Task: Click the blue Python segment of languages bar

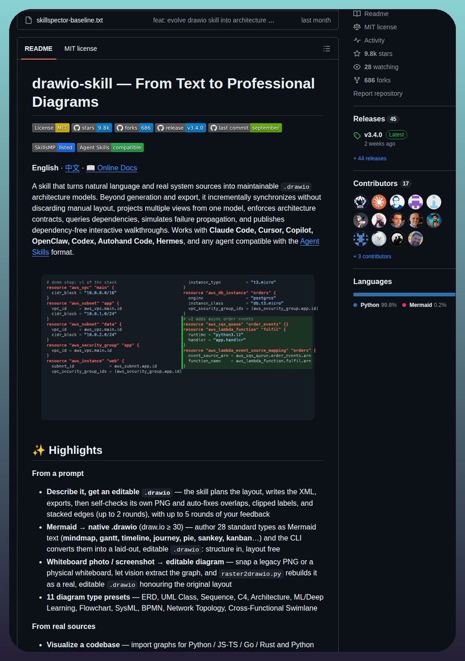Action: click(403, 295)
